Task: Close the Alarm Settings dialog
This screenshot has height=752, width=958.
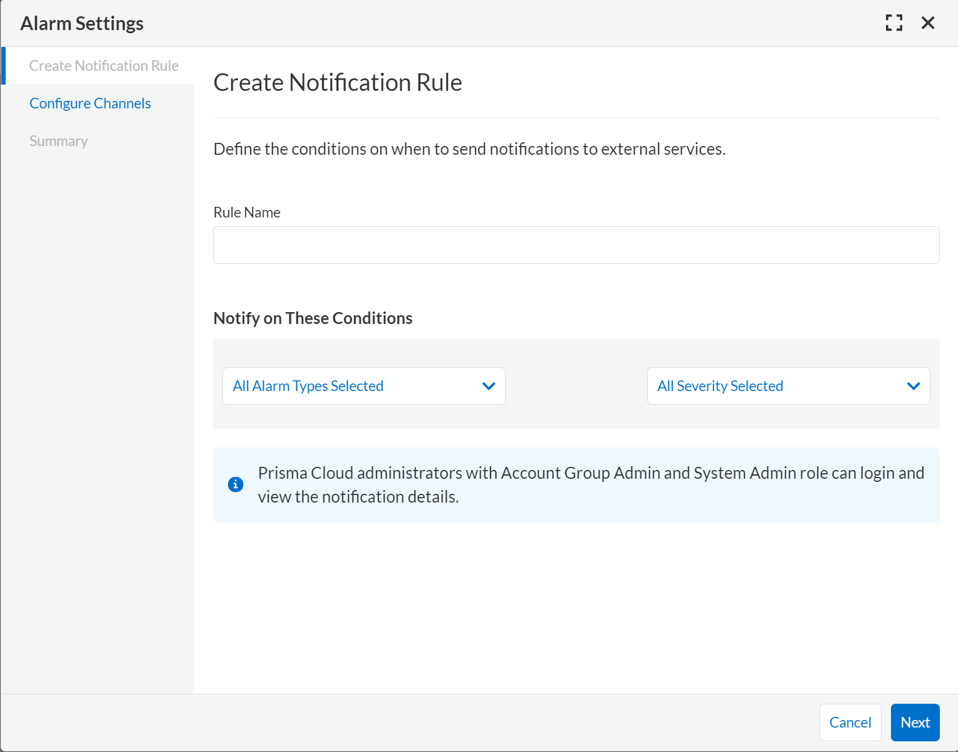Action: pos(928,23)
